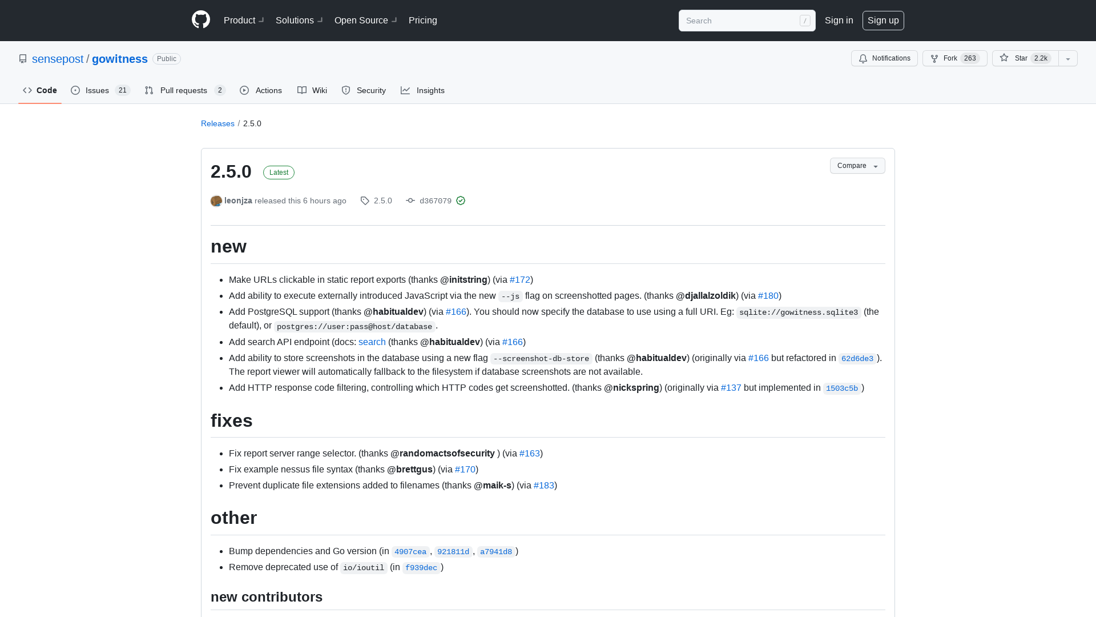Star the gowitness repository
This screenshot has width=1096, height=617.
tap(1025, 58)
